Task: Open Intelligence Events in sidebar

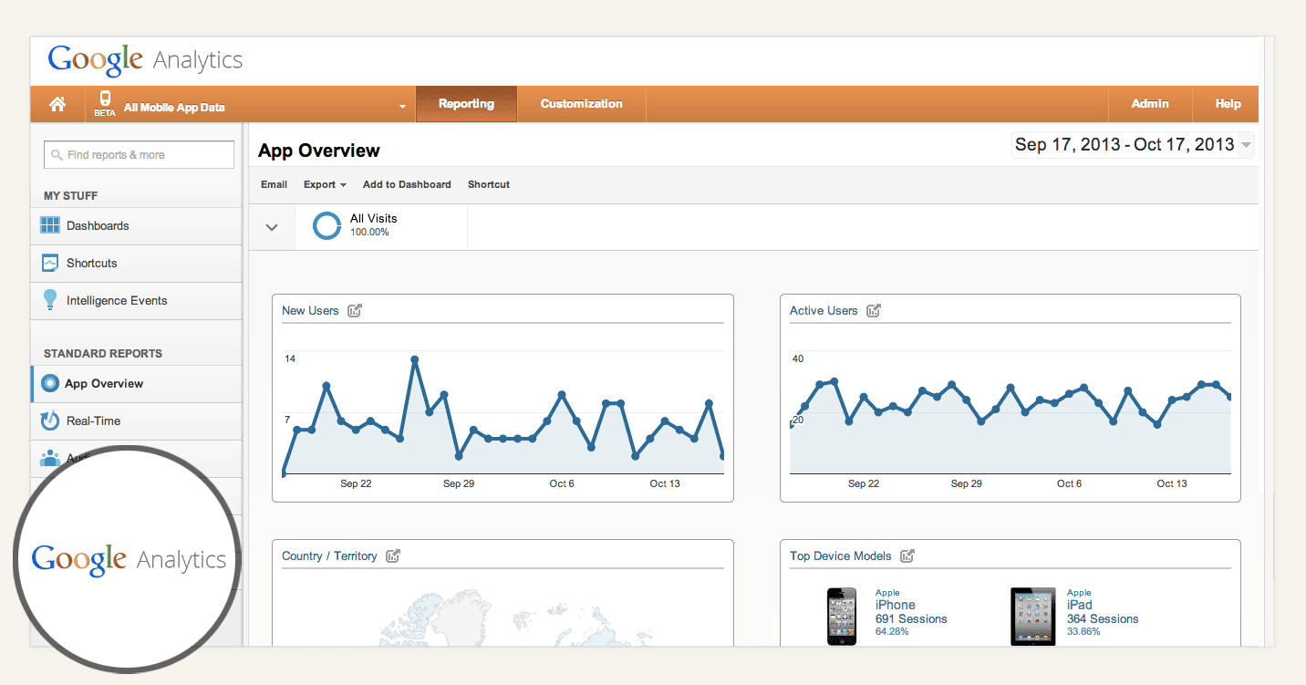Action: (138, 300)
